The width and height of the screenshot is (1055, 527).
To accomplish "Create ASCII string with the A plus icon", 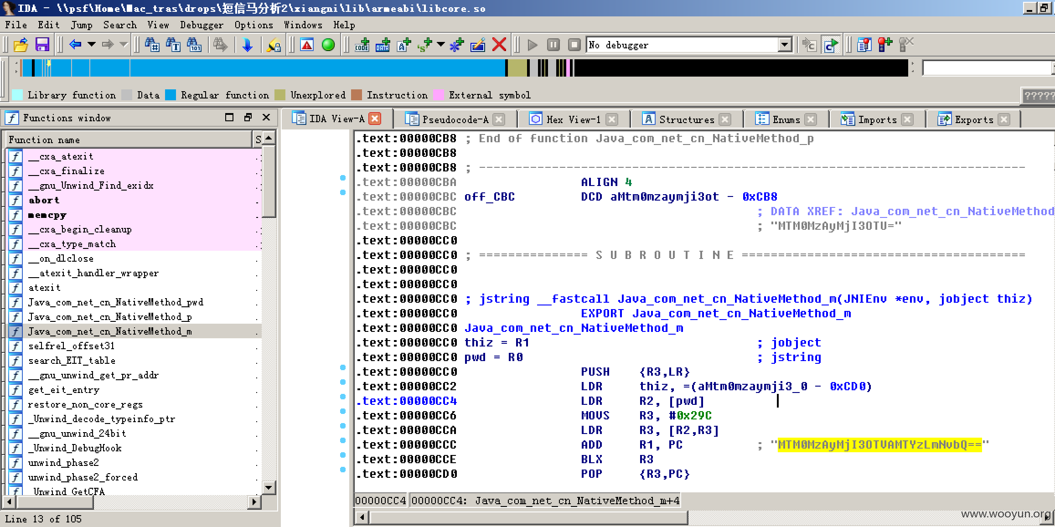I will point(404,45).
